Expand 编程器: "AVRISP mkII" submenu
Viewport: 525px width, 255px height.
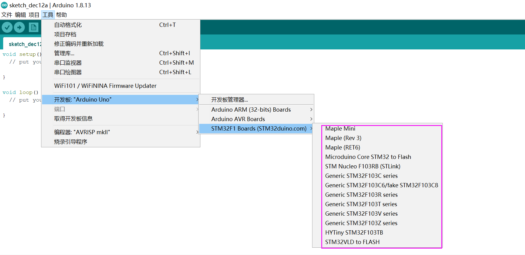pos(121,132)
